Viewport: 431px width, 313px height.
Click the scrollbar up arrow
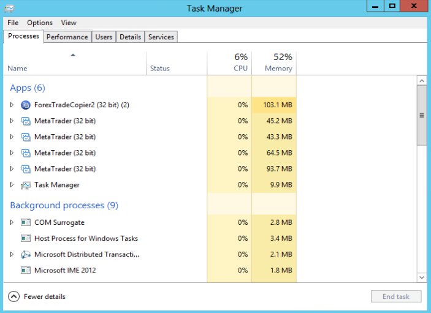click(422, 81)
